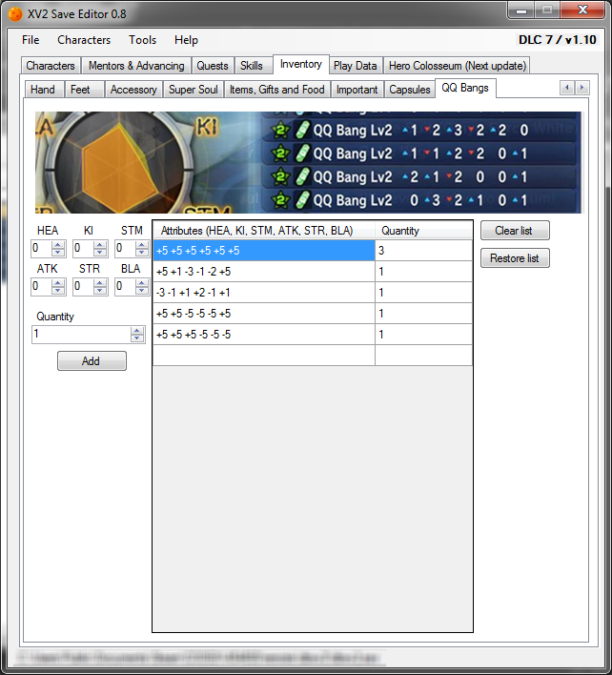The width and height of the screenshot is (612, 675).
Task: Increase the HEA value with up arrow
Action: pyautogui.click(x=58, y=244)
